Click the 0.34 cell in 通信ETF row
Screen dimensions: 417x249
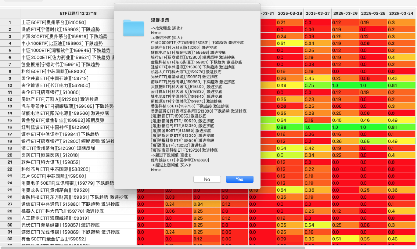coord(206,204)
